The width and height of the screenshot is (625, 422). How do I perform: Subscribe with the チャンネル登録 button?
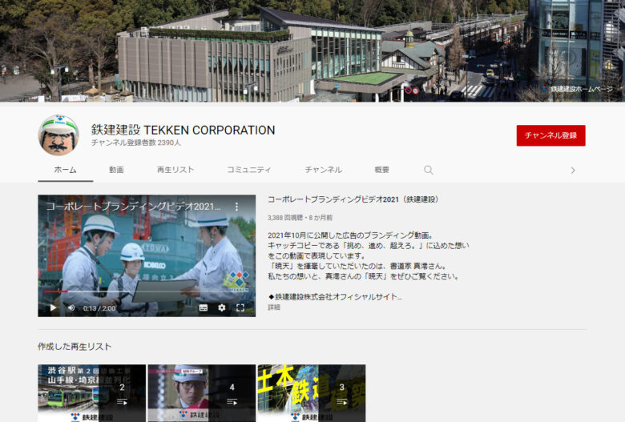[550, 135]
